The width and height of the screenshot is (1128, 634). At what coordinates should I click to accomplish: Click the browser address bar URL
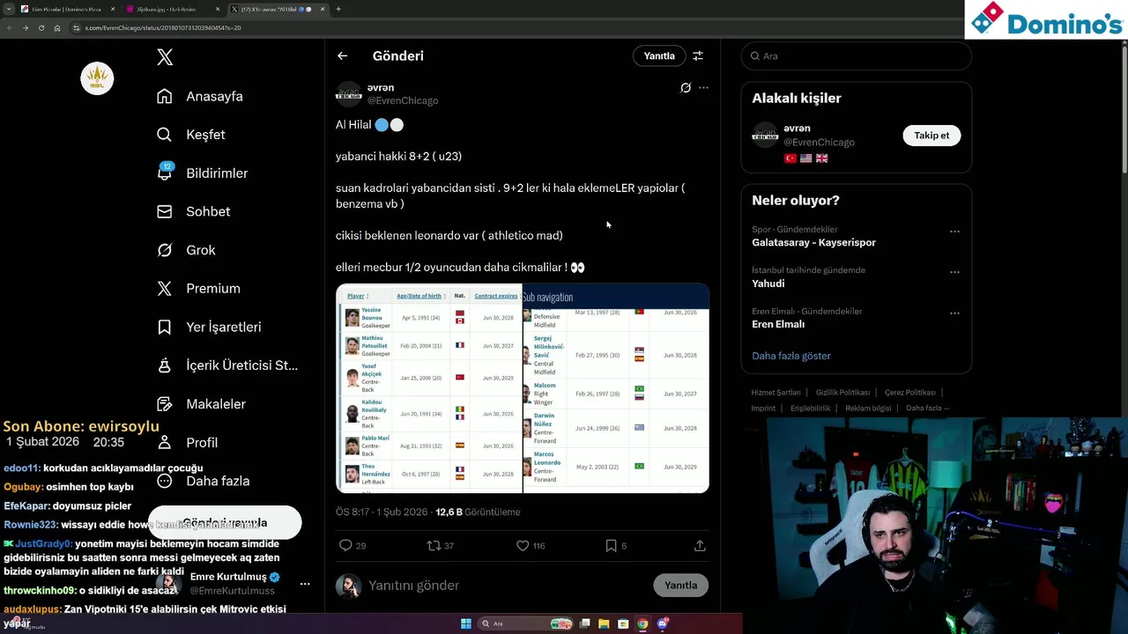coord(163,27)
